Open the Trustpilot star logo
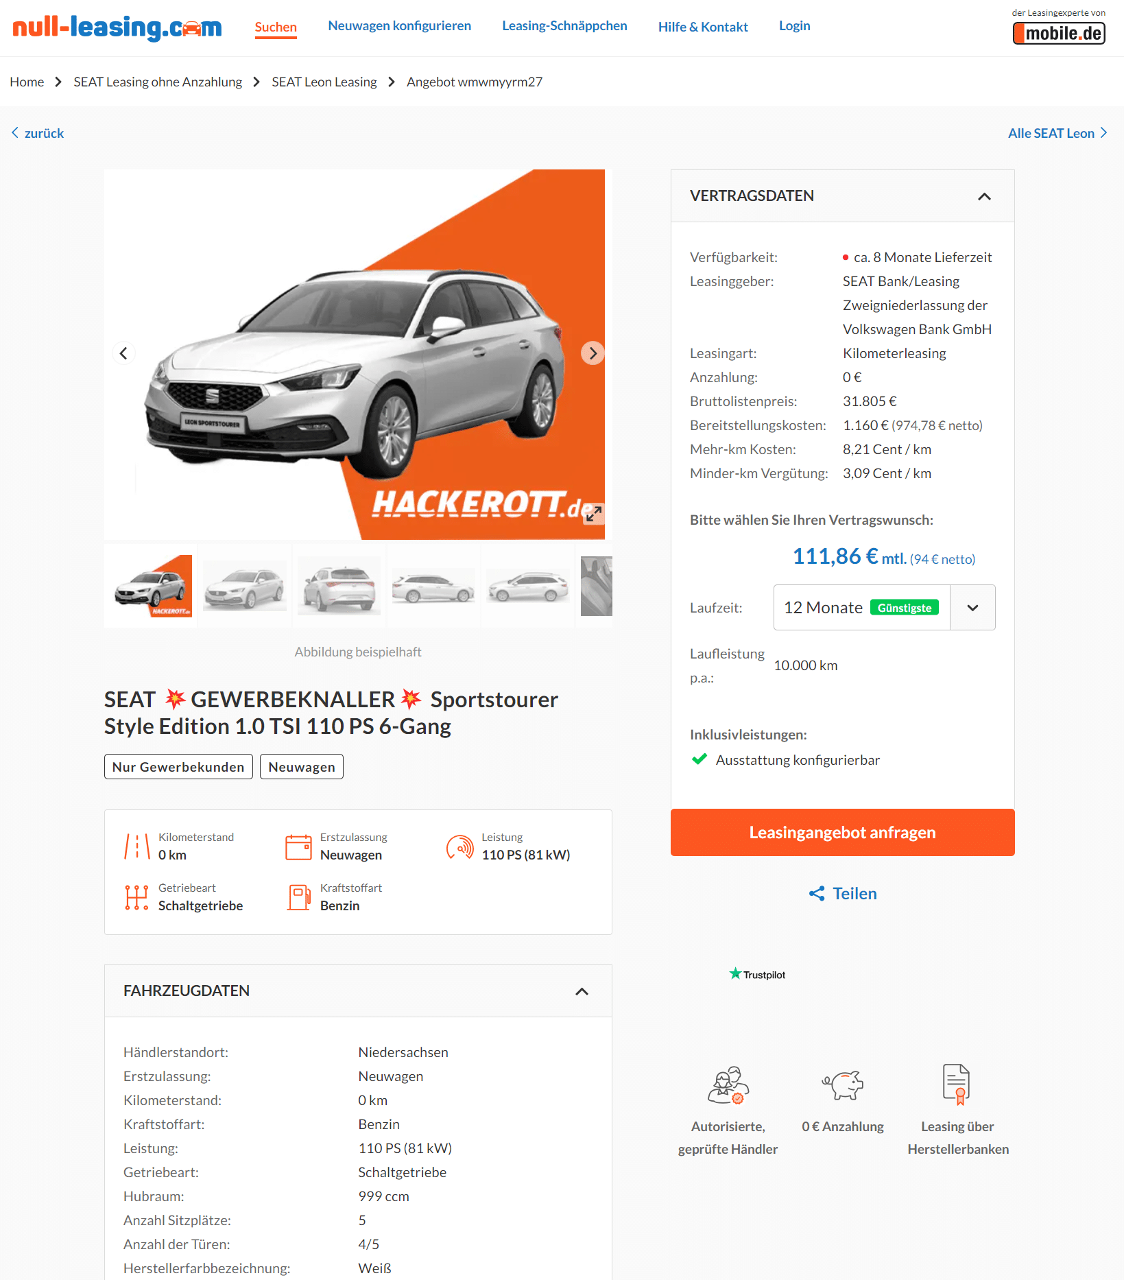The image size is (1124, 1280). (x=757, y=974)
